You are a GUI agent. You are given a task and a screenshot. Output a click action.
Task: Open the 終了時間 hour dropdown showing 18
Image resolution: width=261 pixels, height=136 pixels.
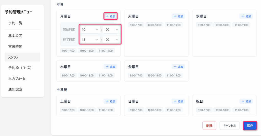[90, 40]
